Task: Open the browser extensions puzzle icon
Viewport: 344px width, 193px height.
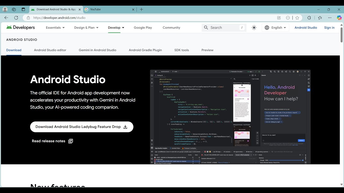Action: (x=309, y=18)
